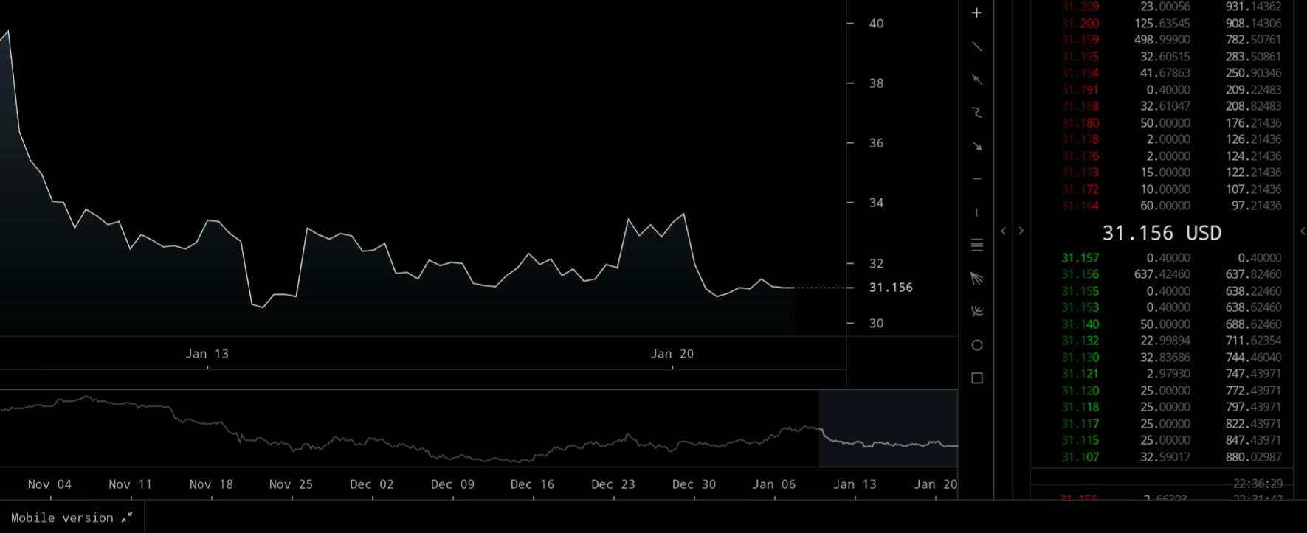Select the vertical line tool
1307x533 pixels.
coord(976,212)
